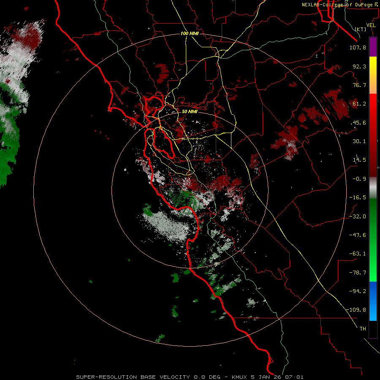Click the 107.8 velocity scale value

358,47
